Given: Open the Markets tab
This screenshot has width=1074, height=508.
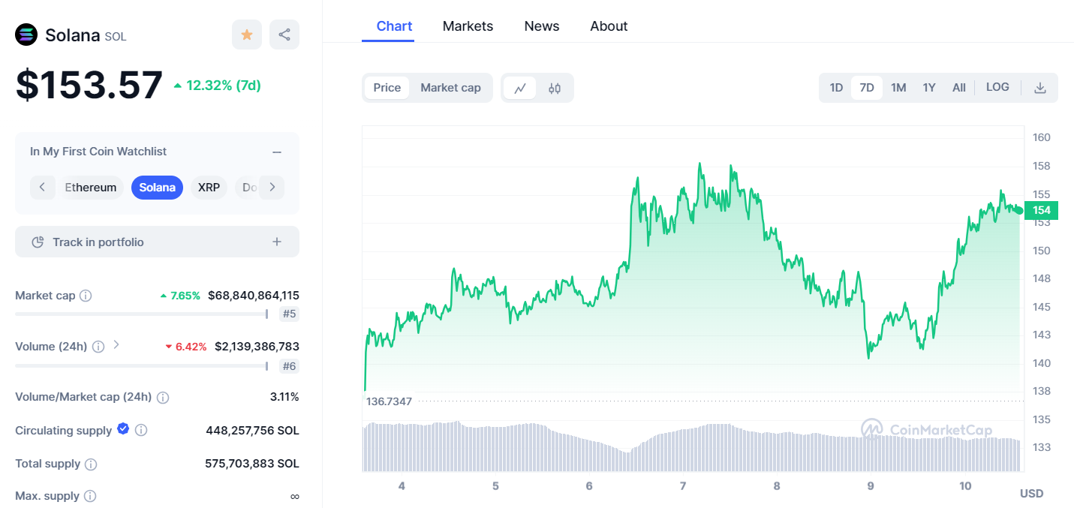Looking at the screenshot, I should coord(468,26).
